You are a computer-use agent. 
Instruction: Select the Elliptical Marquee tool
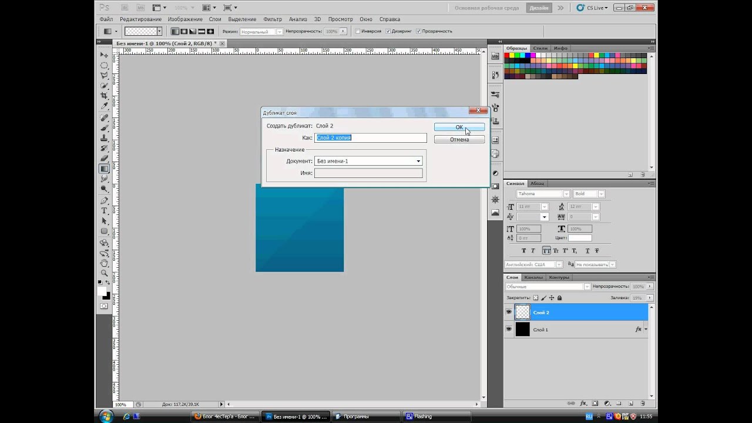105,65
